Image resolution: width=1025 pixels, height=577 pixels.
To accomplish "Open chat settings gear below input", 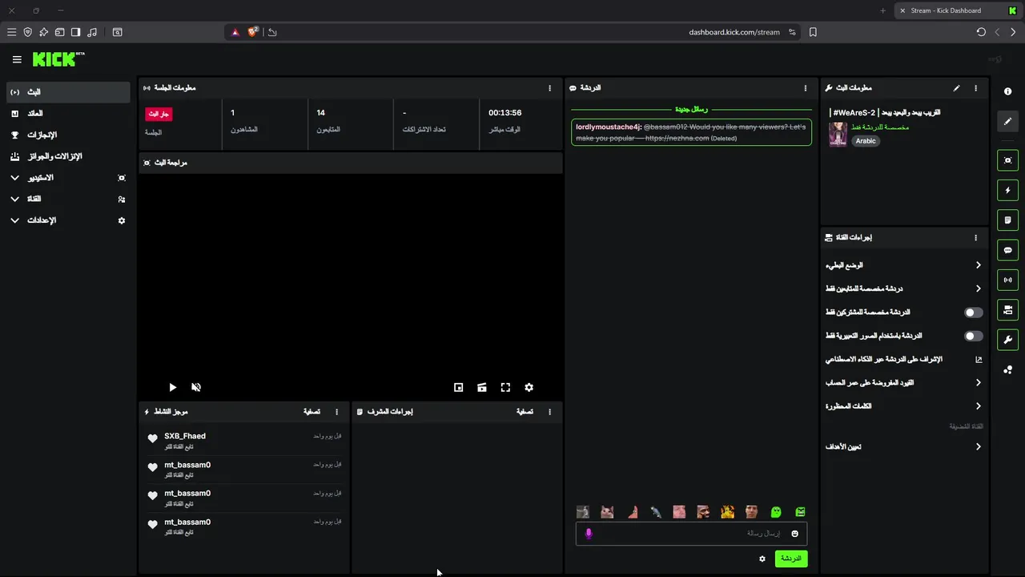I will (762, 559).
